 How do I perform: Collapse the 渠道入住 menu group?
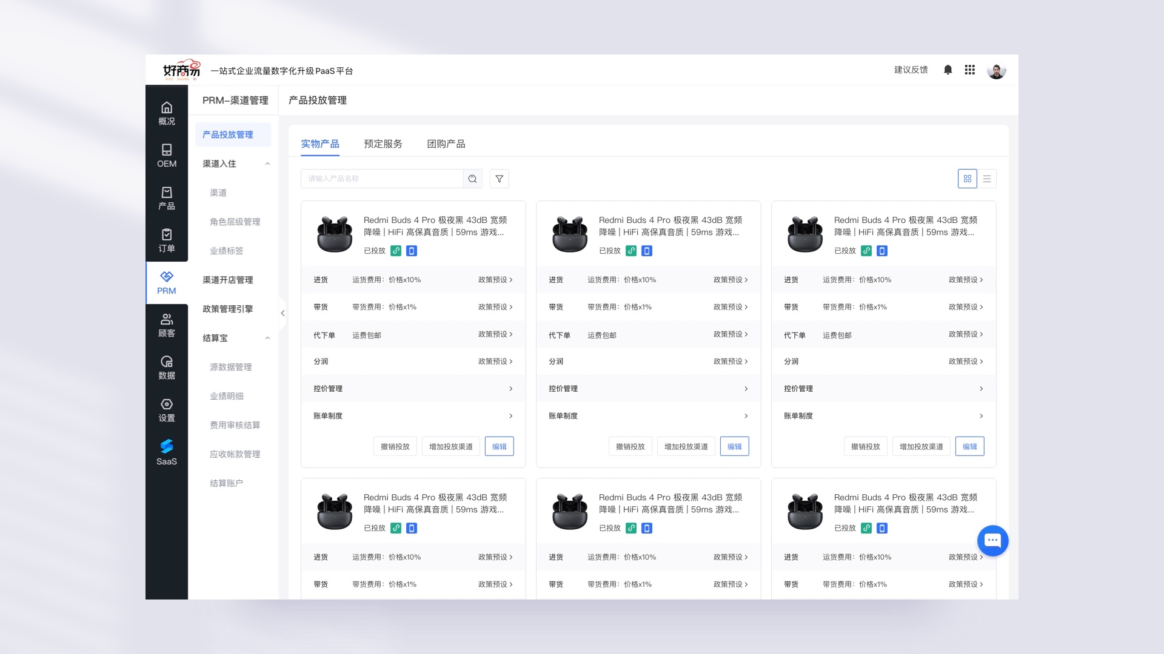point(267,163)
